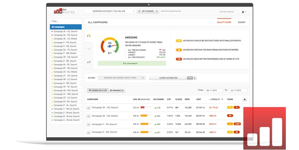This screenshot has width=299, height=150.
Task: Click the From date field Apr 11, 2015
Action: tap(214, 90)
